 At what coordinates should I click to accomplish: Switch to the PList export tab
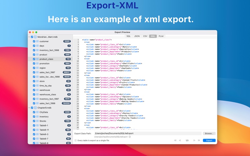161,36
